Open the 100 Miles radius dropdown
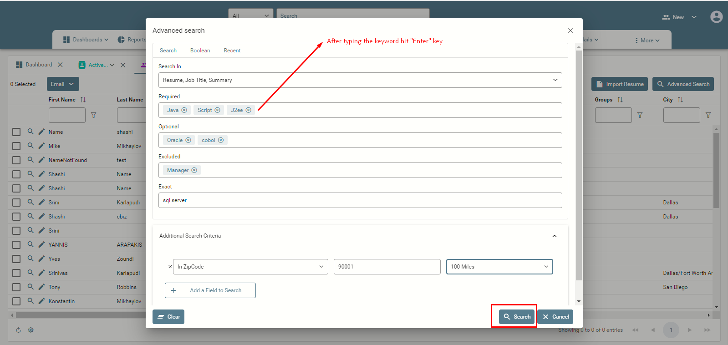Image resolution: width=728 pixels, height=345 pixels. pyautogui.click(x=499, y=267)
